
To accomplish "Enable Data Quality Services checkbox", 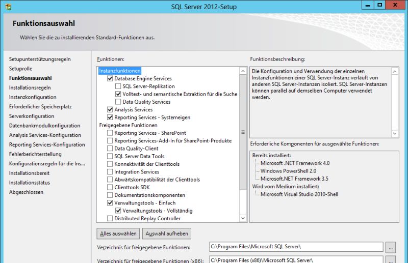I will point(118,102).
